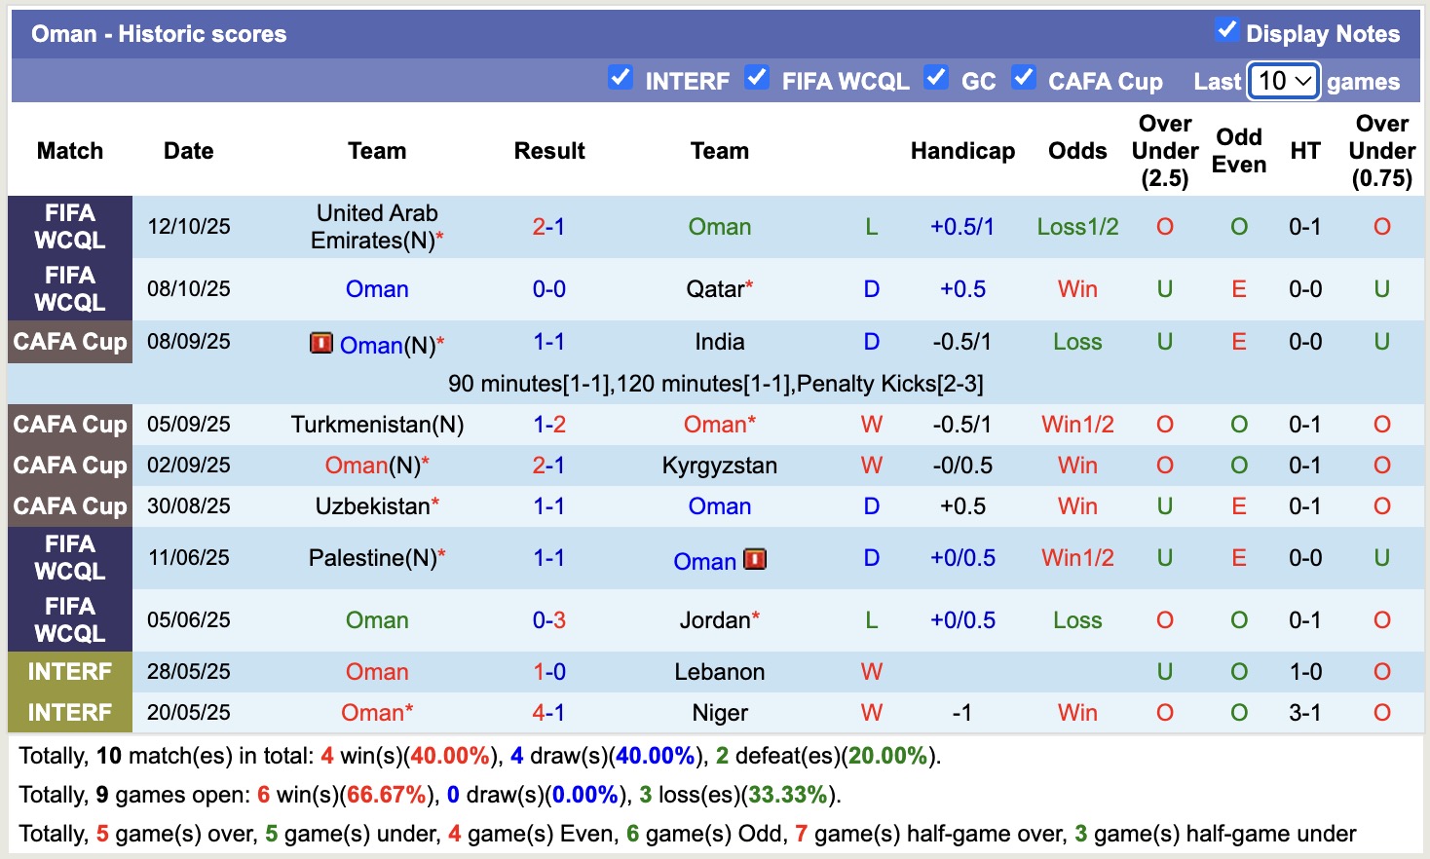Toggle the CAFA Cup filter checkbox
The image size is (1430, 859).
[1023, 78]
